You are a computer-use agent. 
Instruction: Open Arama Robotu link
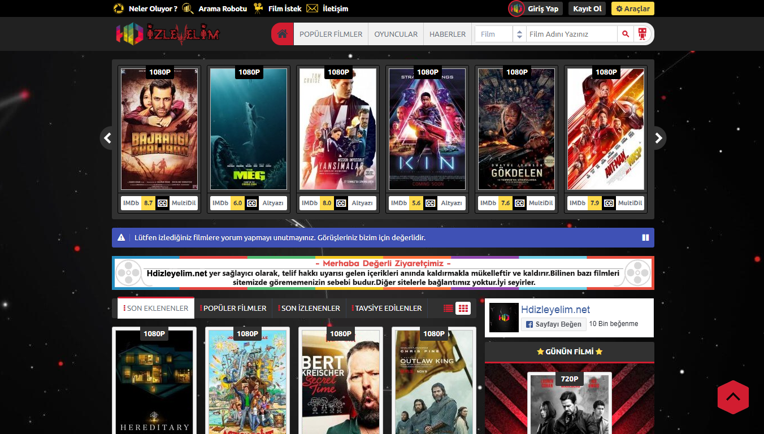coord(223,8)
